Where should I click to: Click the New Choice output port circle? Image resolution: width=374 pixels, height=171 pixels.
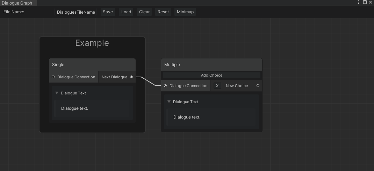(x=258, y=86)
